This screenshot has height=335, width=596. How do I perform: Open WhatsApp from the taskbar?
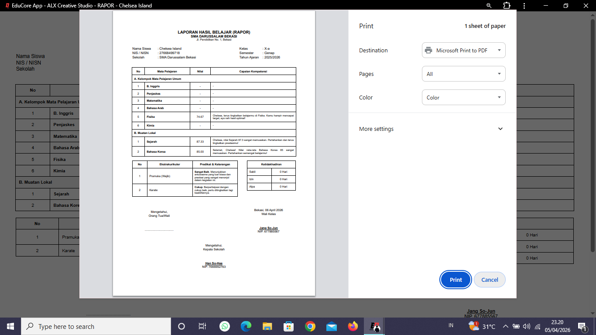point(225,326)
